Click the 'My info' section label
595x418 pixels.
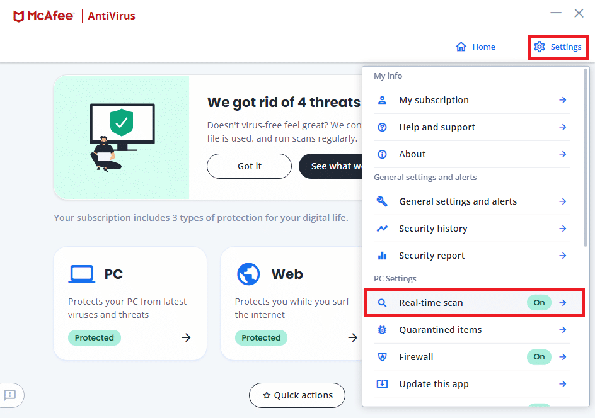(x=388, y=76)
